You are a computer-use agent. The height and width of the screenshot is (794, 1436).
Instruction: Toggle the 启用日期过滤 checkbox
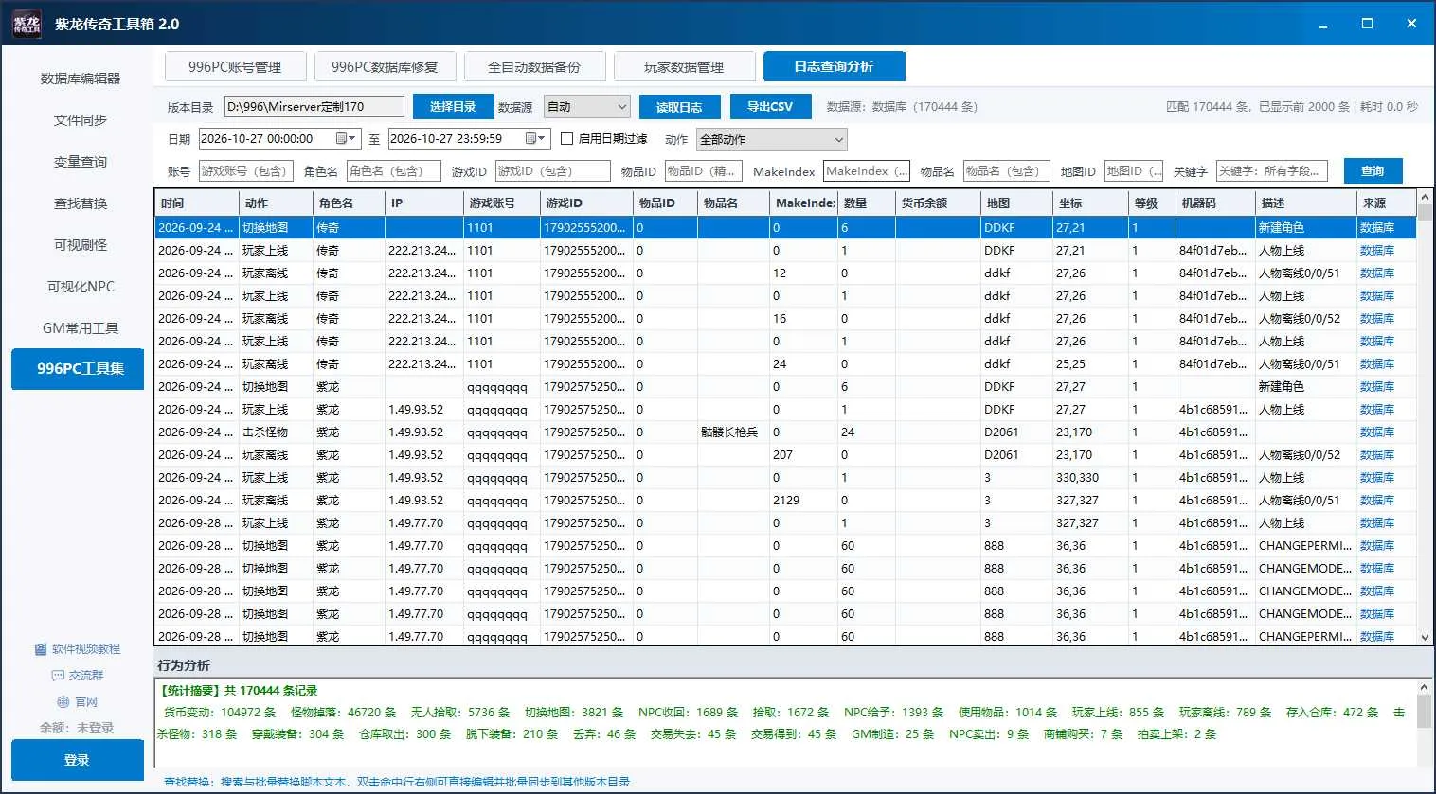[567, 138]
